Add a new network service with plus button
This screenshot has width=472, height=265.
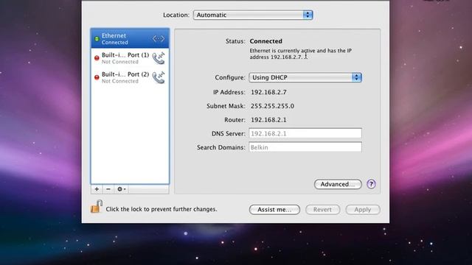point(97,189)
